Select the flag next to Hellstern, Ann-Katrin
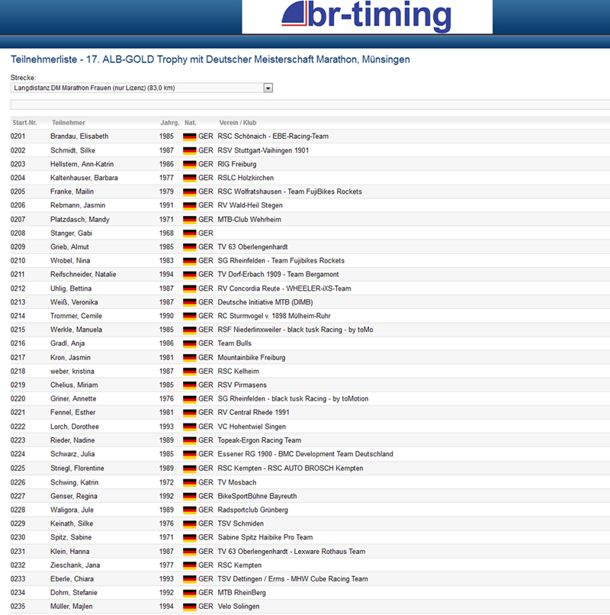Image resolution: width=610 pixels, height=615 pixels. 190,164
